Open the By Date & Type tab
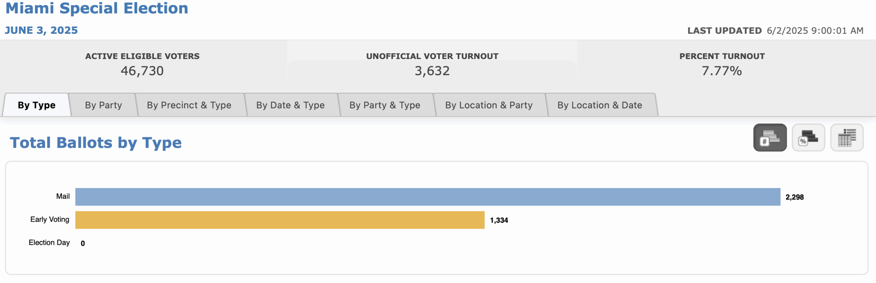Image resolution: width=876 pixels, height=283 pixels. point(290,105)
